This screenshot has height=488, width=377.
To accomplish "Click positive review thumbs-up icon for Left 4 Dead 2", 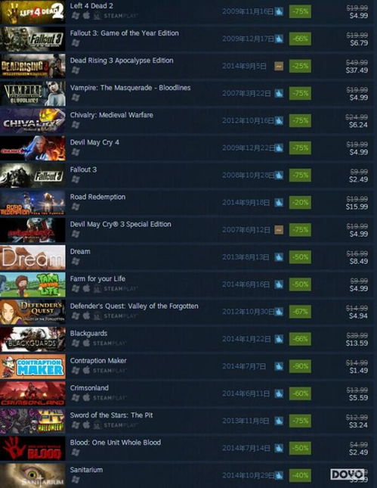I will [x=279, y=12].
